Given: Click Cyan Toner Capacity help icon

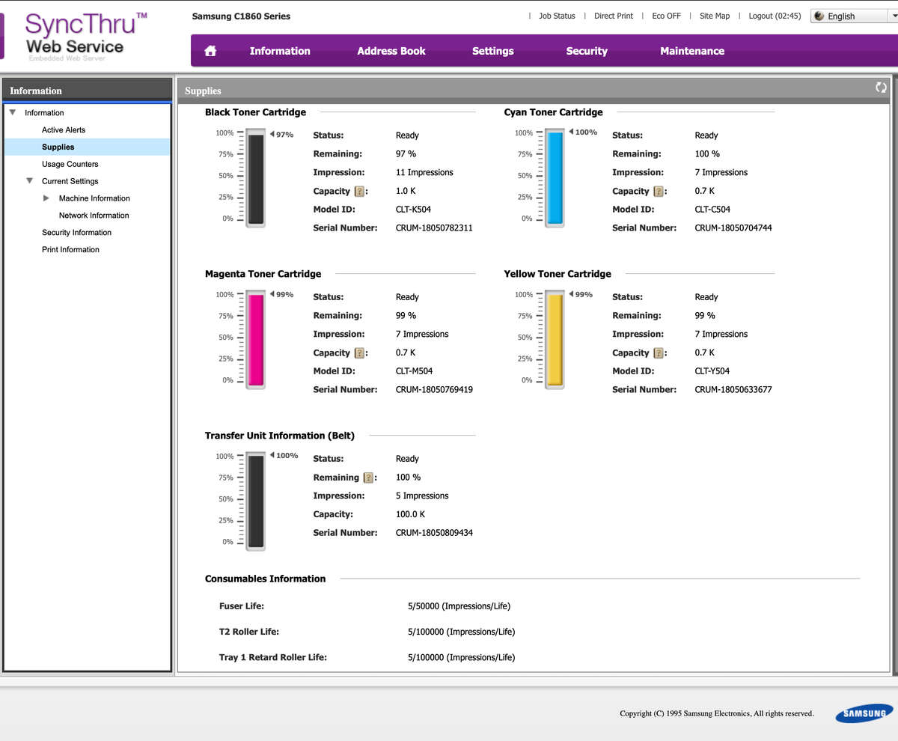Looking at the screenshot, I should coord(659,192).
